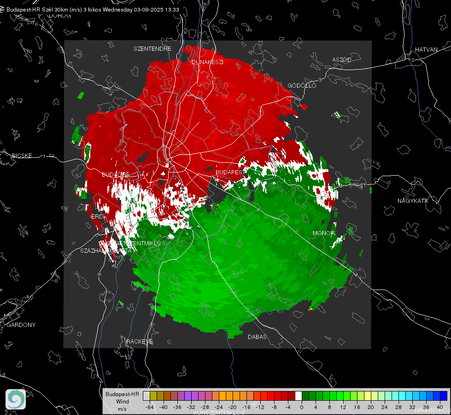The image size is (451, 415).
Task: Click the SZIGETSZENTMIKLÓS town label
Action: tap(135, 243)
